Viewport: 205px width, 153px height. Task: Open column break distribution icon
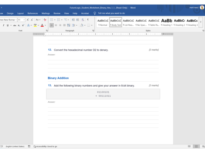click(68, 25)
